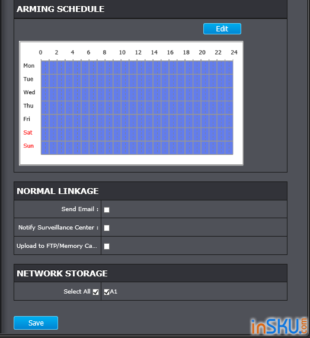Click the red Sun day label

28,146
